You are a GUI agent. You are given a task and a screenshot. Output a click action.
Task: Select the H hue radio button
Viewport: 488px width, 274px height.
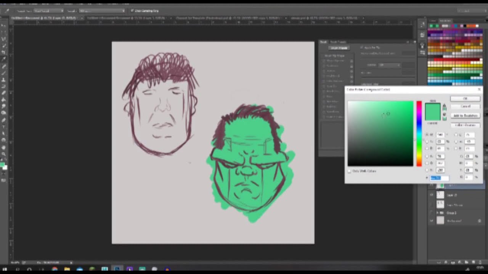coord(427,135)
